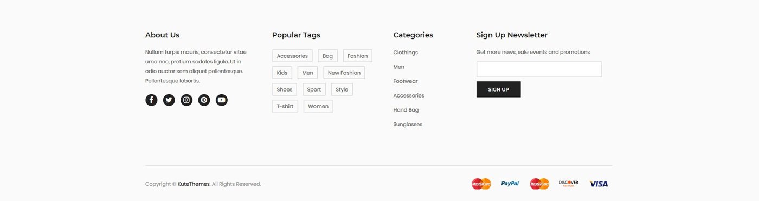This screenshot has height=201, width=759.
Task: Open the Instagram social icon
Action: click(x=186, y=100)
